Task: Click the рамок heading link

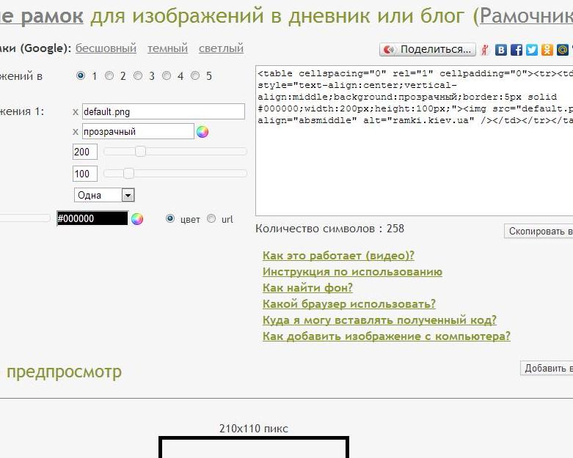Action: point(52,16)
